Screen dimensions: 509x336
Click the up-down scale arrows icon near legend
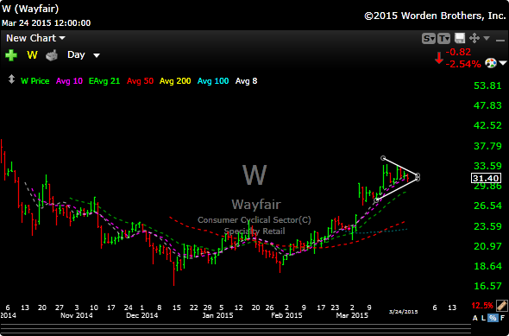coord(11,79)
